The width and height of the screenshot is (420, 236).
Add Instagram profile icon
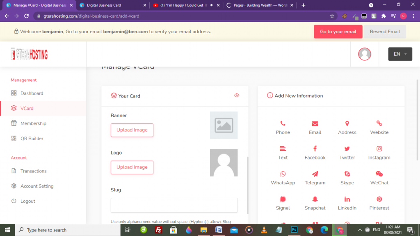[379, 148]
